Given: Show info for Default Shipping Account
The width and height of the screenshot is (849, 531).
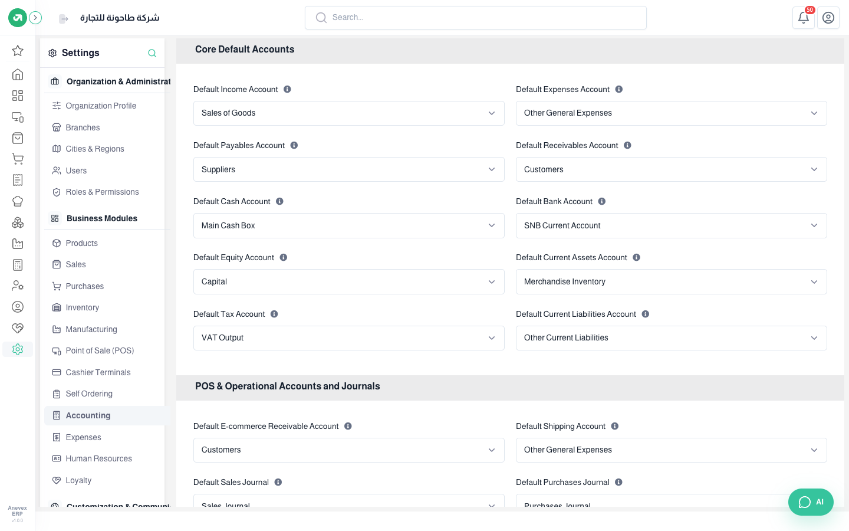Looking at the screenshot, I should point(615,426).
